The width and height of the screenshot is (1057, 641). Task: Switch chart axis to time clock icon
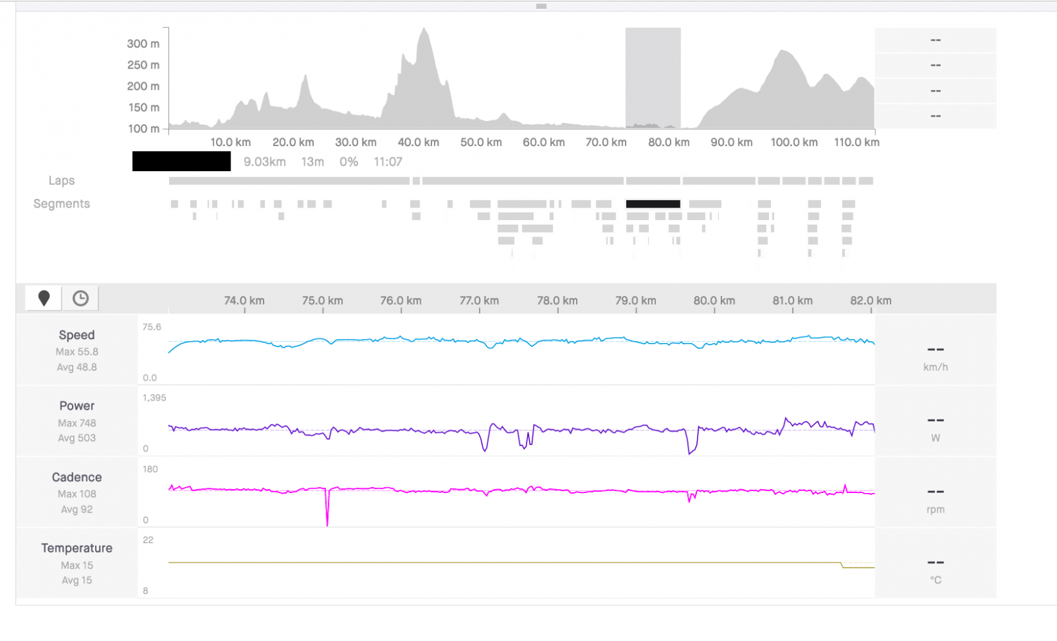(x=81, y=298)
